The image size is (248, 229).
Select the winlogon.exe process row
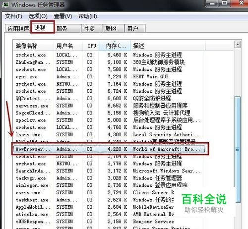pyautogui.click(x=109, y=185)
